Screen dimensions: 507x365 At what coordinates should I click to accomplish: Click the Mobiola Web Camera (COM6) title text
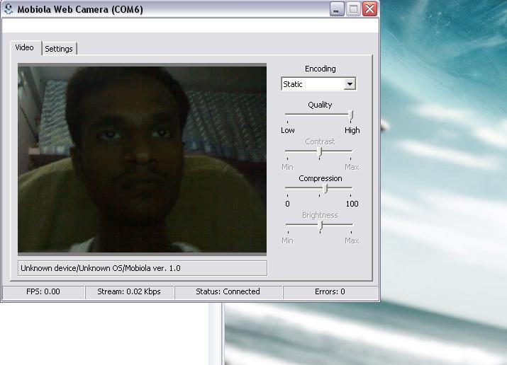point(80,9)
